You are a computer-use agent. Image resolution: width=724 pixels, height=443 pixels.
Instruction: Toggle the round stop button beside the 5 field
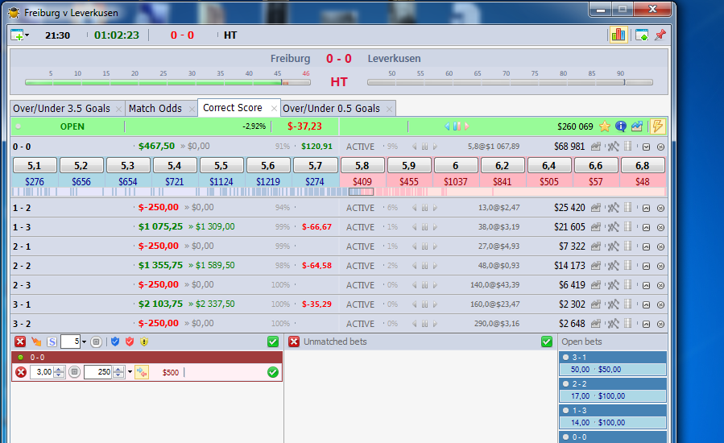96,342
